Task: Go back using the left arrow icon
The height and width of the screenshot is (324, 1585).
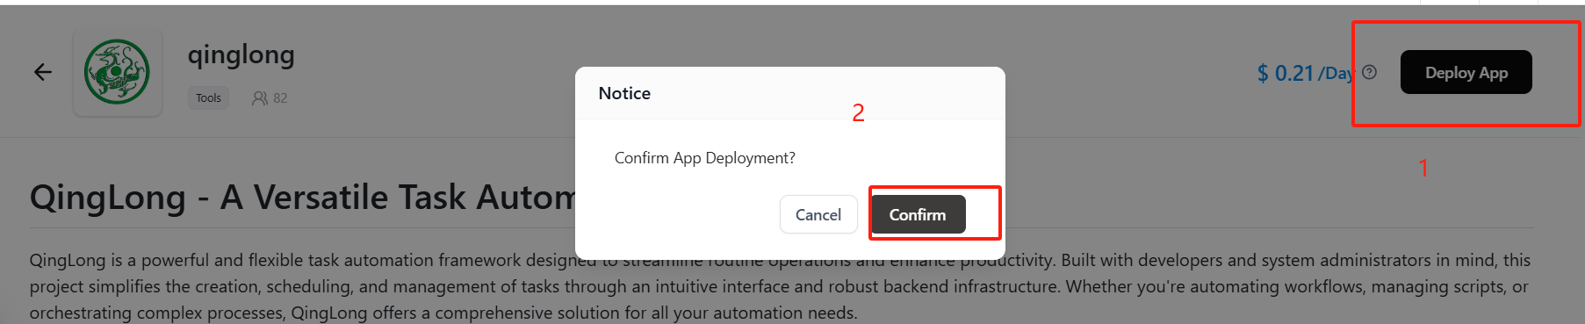Action: click(43, 72)
